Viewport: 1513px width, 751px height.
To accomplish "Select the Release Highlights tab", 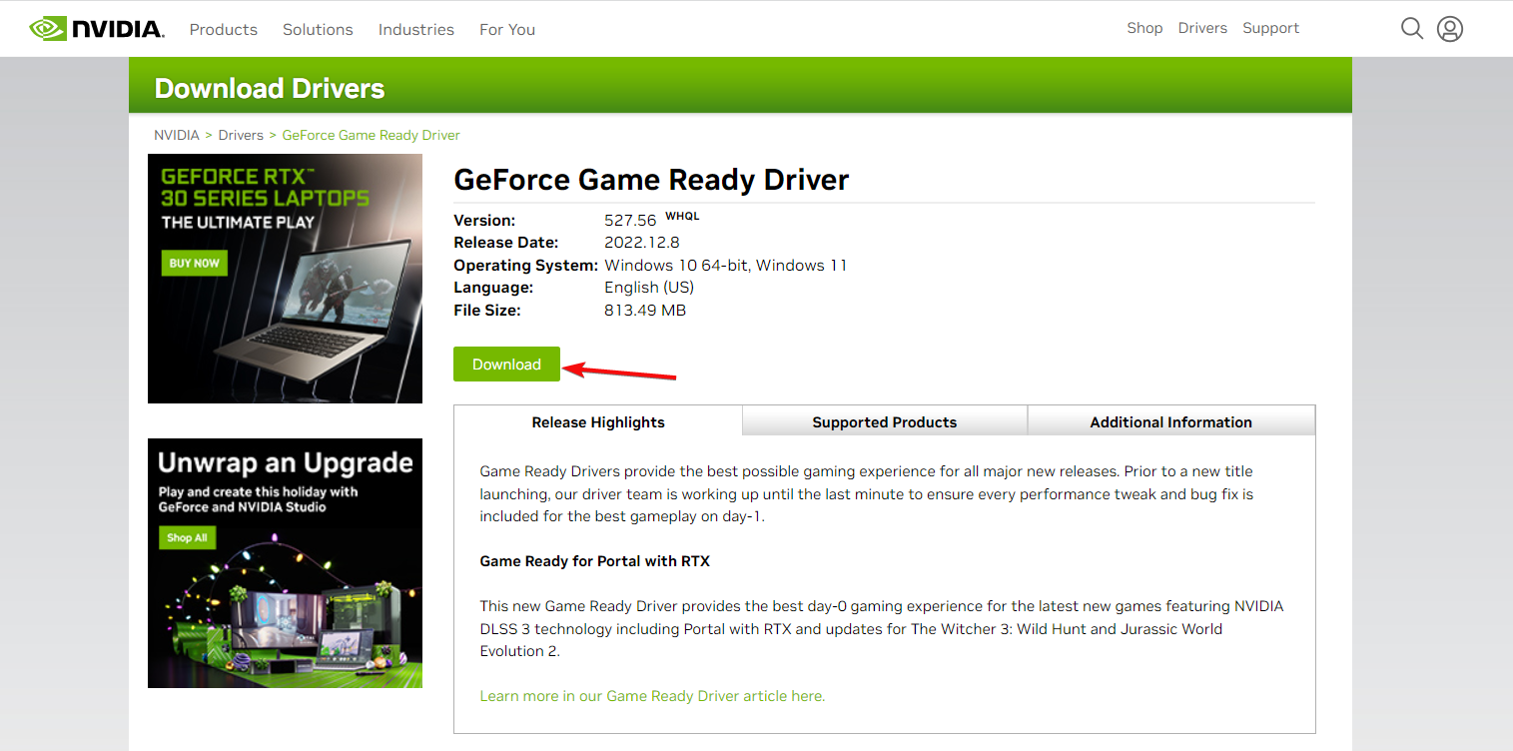I will [x=598, y=422].
